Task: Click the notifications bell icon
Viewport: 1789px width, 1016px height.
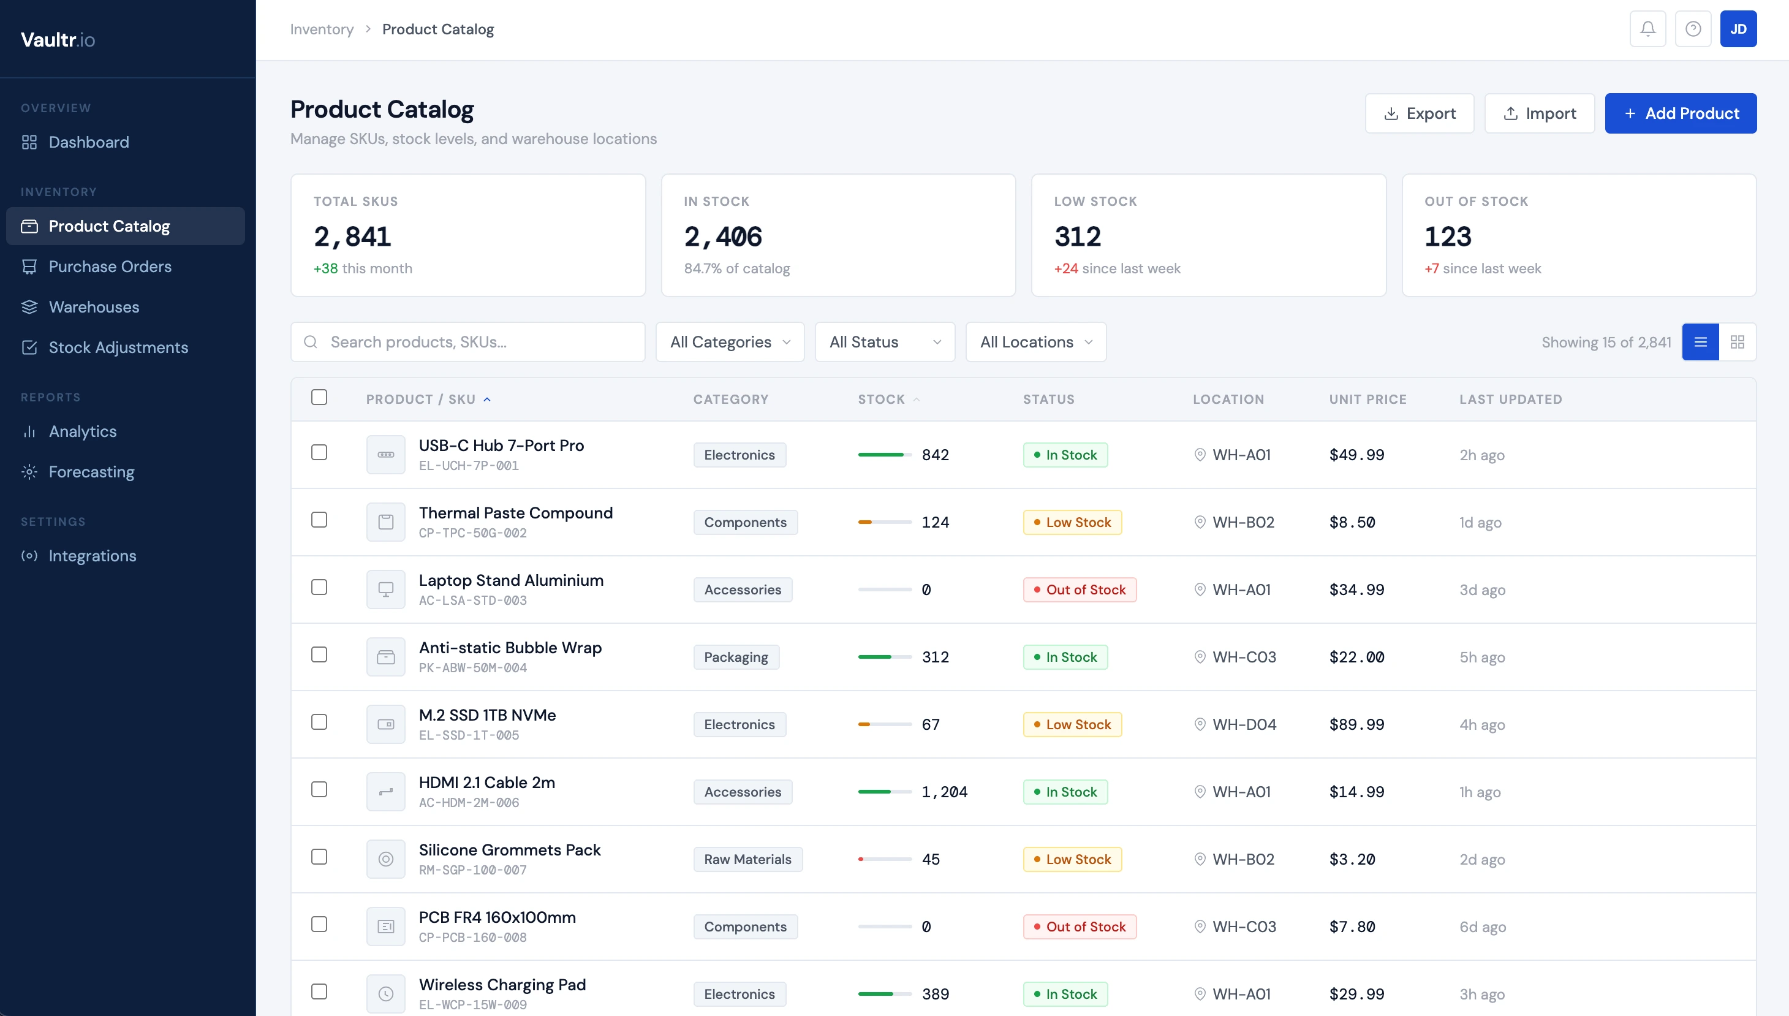Action: [x=1647, y=29]
